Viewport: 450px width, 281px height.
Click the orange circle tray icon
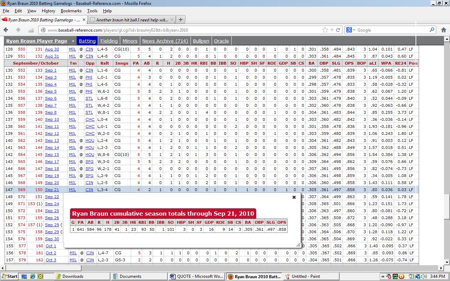pos(401,276)
